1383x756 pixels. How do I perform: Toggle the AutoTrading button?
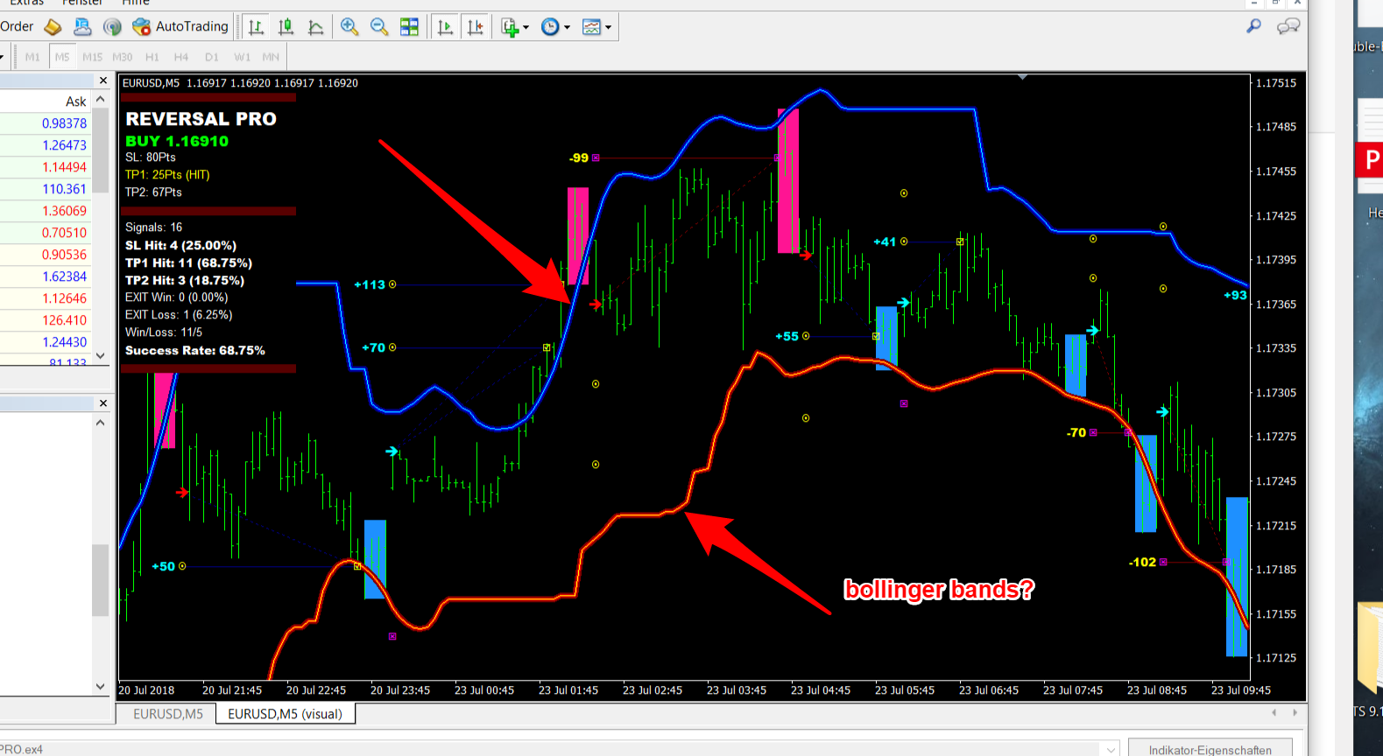[x=180, y=27]
